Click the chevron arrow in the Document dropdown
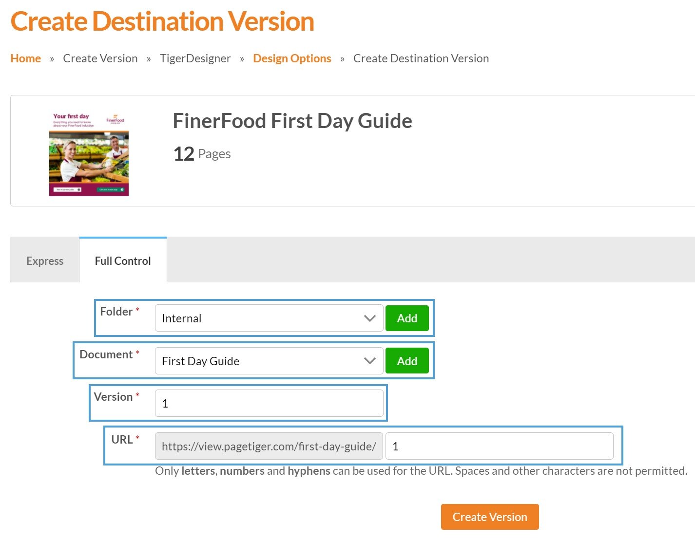 tap(370, 361)
